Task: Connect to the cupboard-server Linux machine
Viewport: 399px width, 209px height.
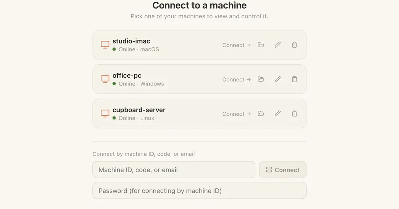Action: pyautogui.click(x=236, y=114)
